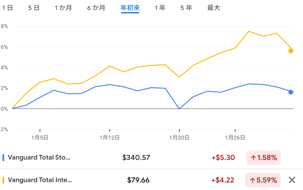Remove Vanguard Total Inte... comparison with X
Screen dimensions: 303x190
pyautogui.click(x=292, y=180)
